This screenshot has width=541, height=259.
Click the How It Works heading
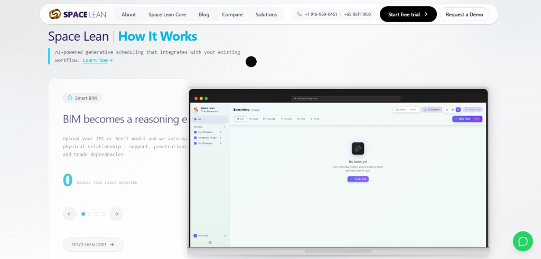[157, 36]
